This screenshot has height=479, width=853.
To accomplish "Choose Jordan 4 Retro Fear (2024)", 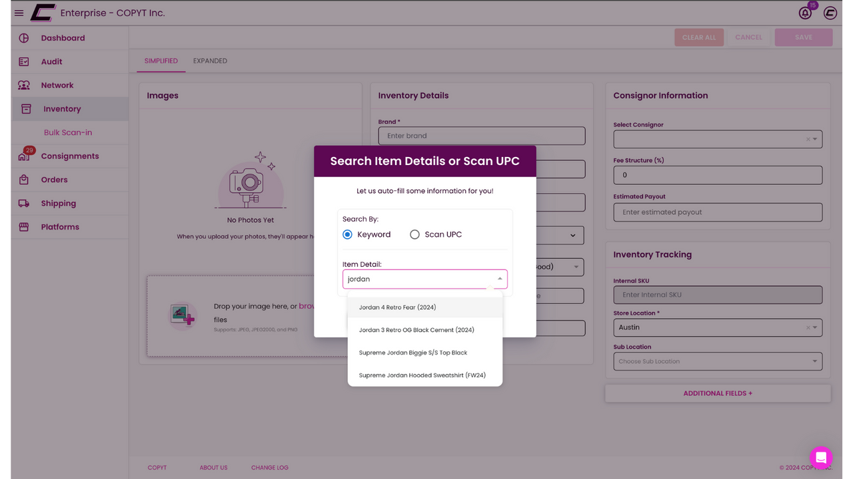I will point(425,307).
